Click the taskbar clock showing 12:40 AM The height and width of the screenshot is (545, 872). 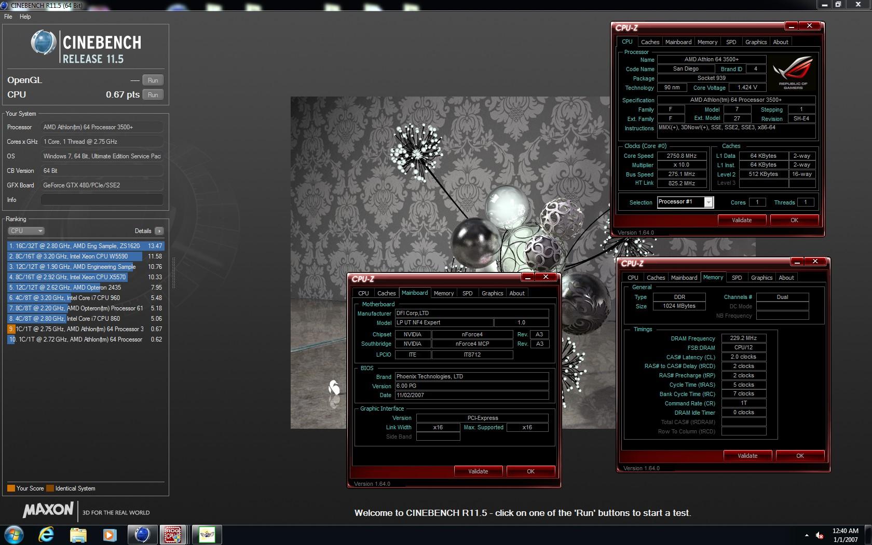coord(845,535)
